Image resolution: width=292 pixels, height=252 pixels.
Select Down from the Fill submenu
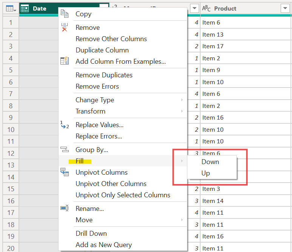pyautogui.click(x=210, y=162)
